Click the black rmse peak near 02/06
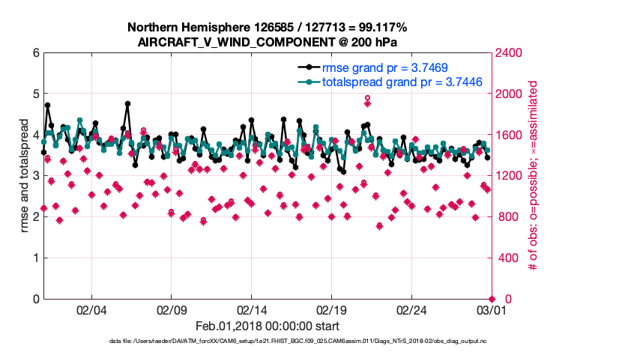The width and height of the screenshot is (622, 352). [127, 104]
